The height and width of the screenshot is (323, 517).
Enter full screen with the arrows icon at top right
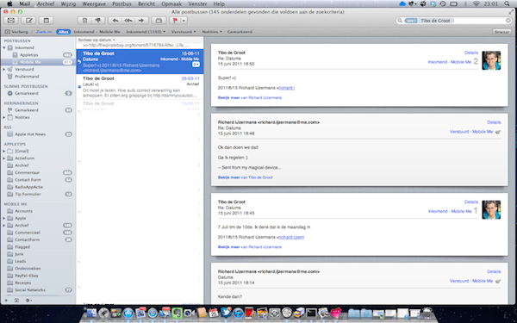point(511,12)
